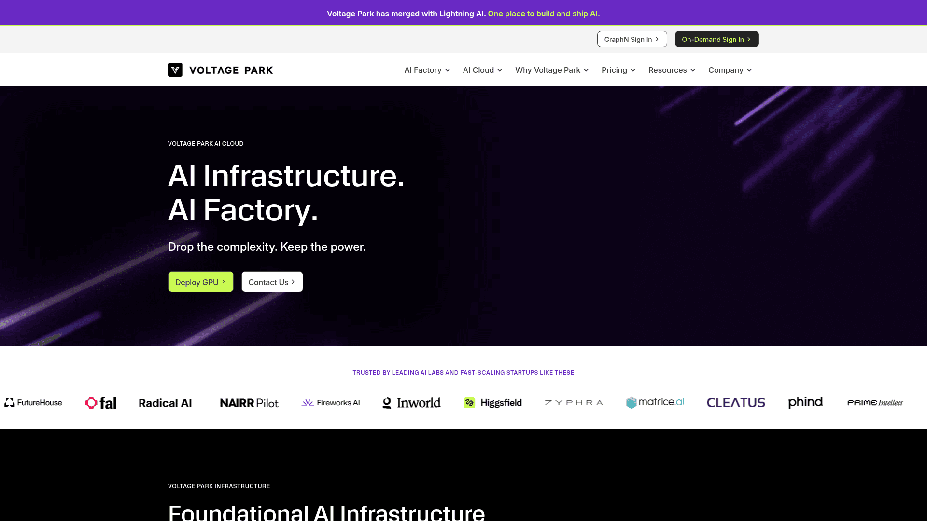927x521 pixels.
Task: Click the 'VOLTAGE PARK INFRASTRUCTURE' label
Action: click(219, 486)
